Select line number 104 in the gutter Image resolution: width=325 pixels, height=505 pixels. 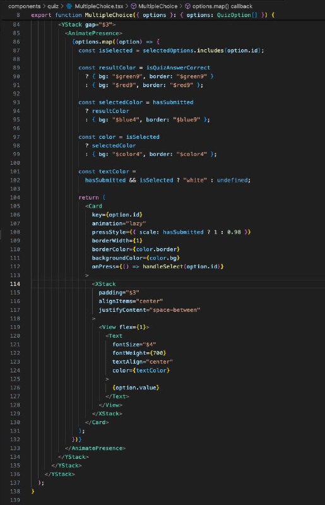(15, 198)
